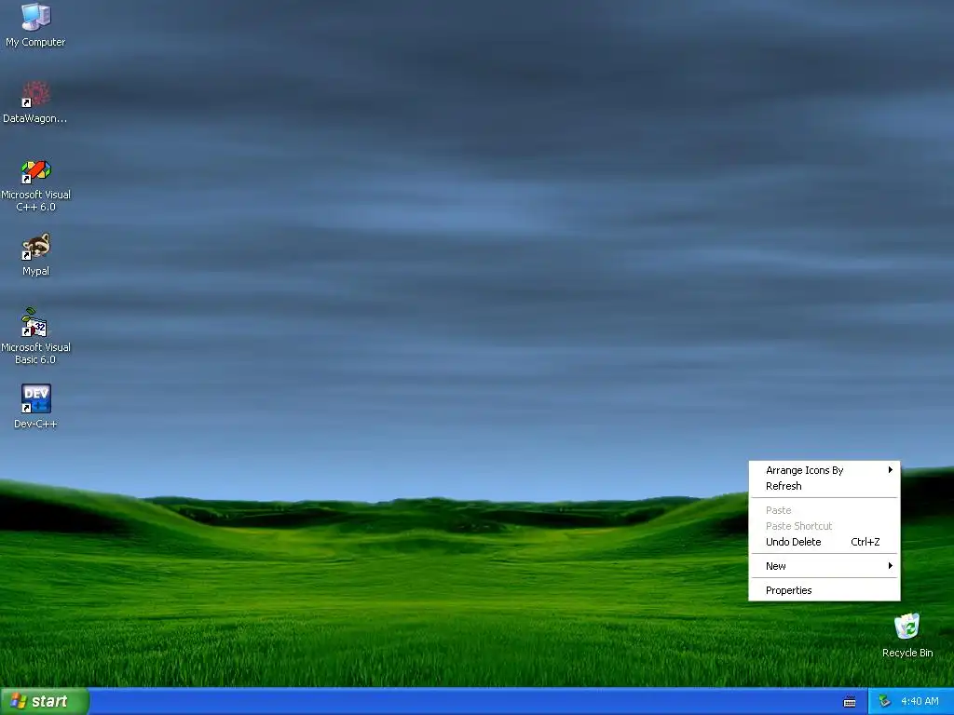
Task: Expand the New submenu
Action: click(x=825, y=566)
